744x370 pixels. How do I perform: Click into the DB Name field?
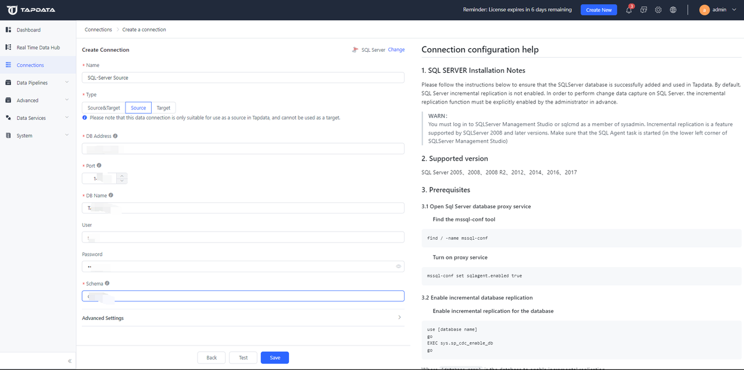pos(243,208)
